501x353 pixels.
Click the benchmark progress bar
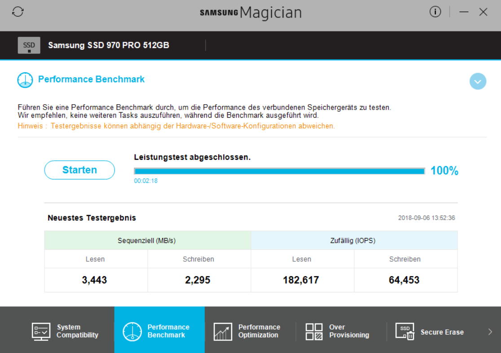[280, 172]
